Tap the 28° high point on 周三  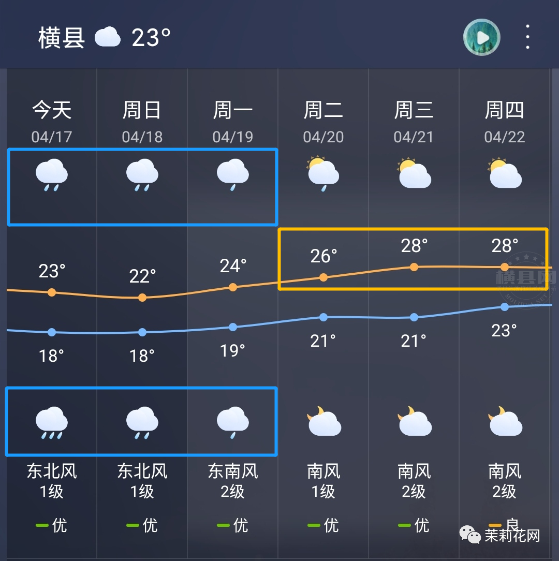tap(414, 267)
